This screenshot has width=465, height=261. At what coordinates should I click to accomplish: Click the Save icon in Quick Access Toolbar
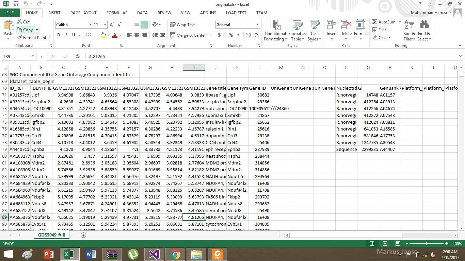tap(16, 4)
